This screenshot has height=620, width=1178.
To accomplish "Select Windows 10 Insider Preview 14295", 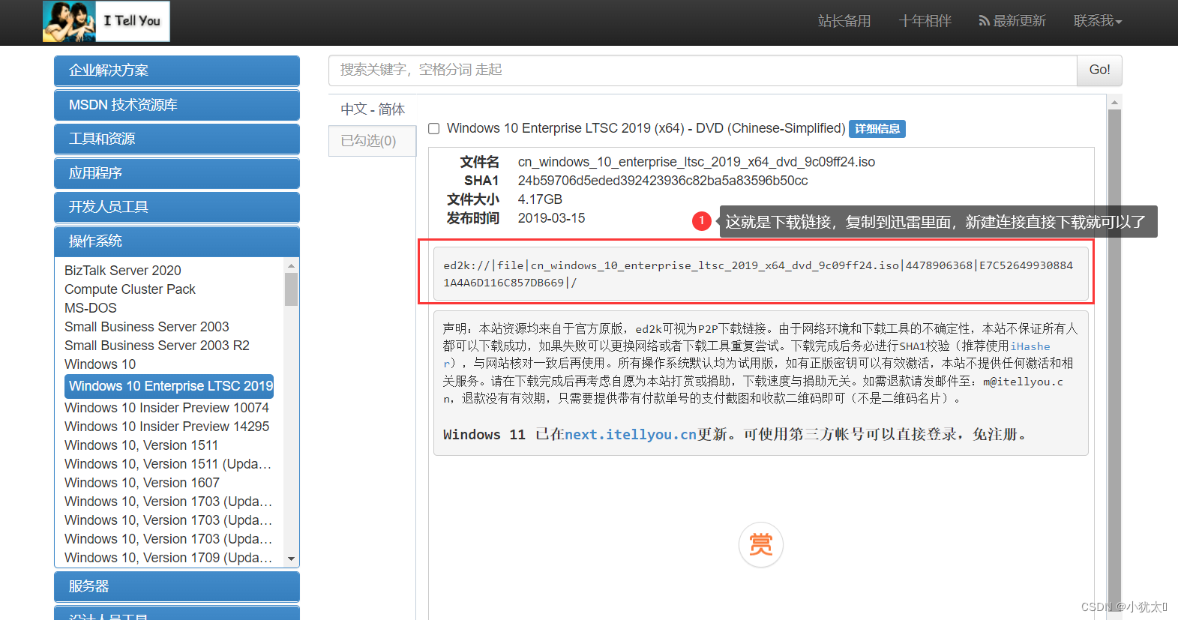I will click(x=166, y=427).
